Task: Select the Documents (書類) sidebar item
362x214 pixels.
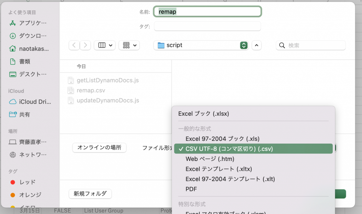Action: click(x=25, y=62)
